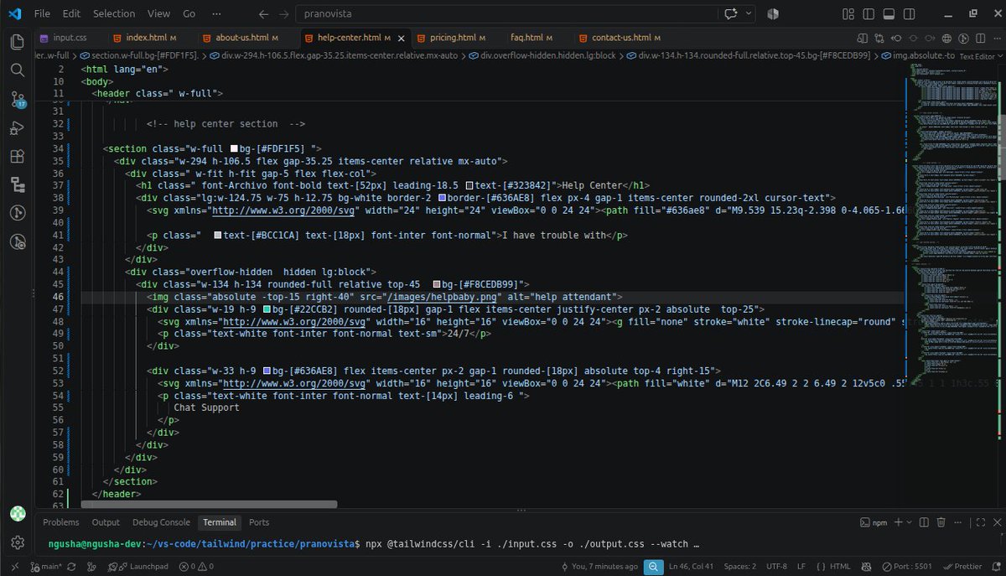Open the View menu

pyautogui.click(x=158, y=13)
